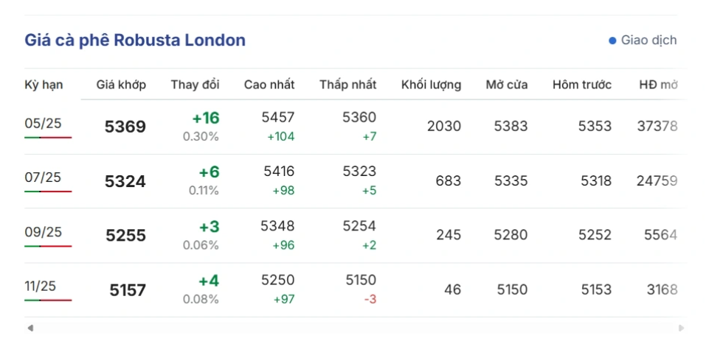
Task: Click the left scroll arrow below the table
Action: 30,328
